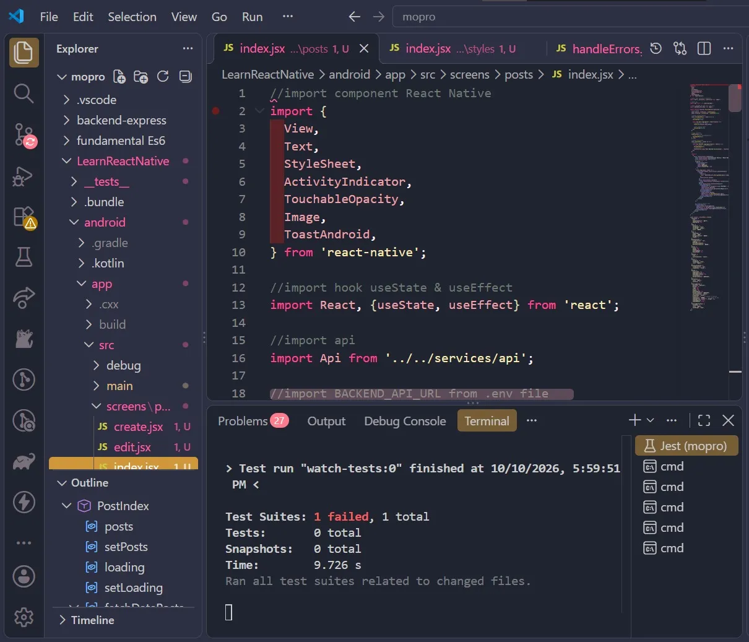The width and height of the screenshot is (749, 642).
Task: Open the Gradle elephant view icon
Action: click(x=24, y=461)
